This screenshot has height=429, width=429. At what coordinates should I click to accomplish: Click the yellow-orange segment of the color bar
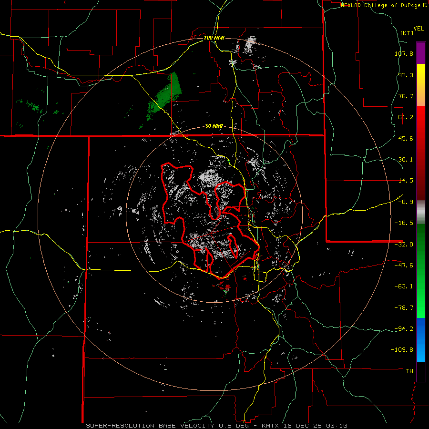coord(421,85)
